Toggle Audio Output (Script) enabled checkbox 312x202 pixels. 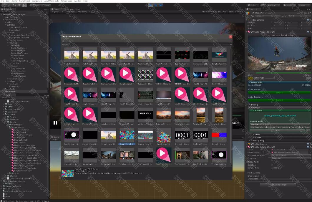(x=251, y=147)
